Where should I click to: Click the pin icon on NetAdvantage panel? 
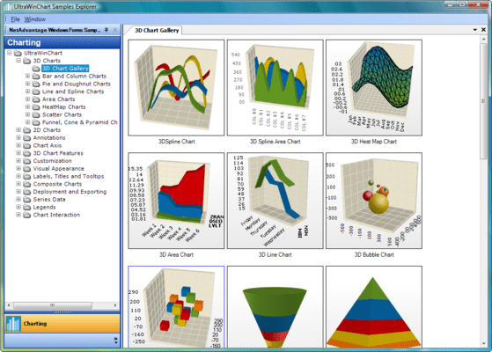pyautogui.click(x=106, y=30)
